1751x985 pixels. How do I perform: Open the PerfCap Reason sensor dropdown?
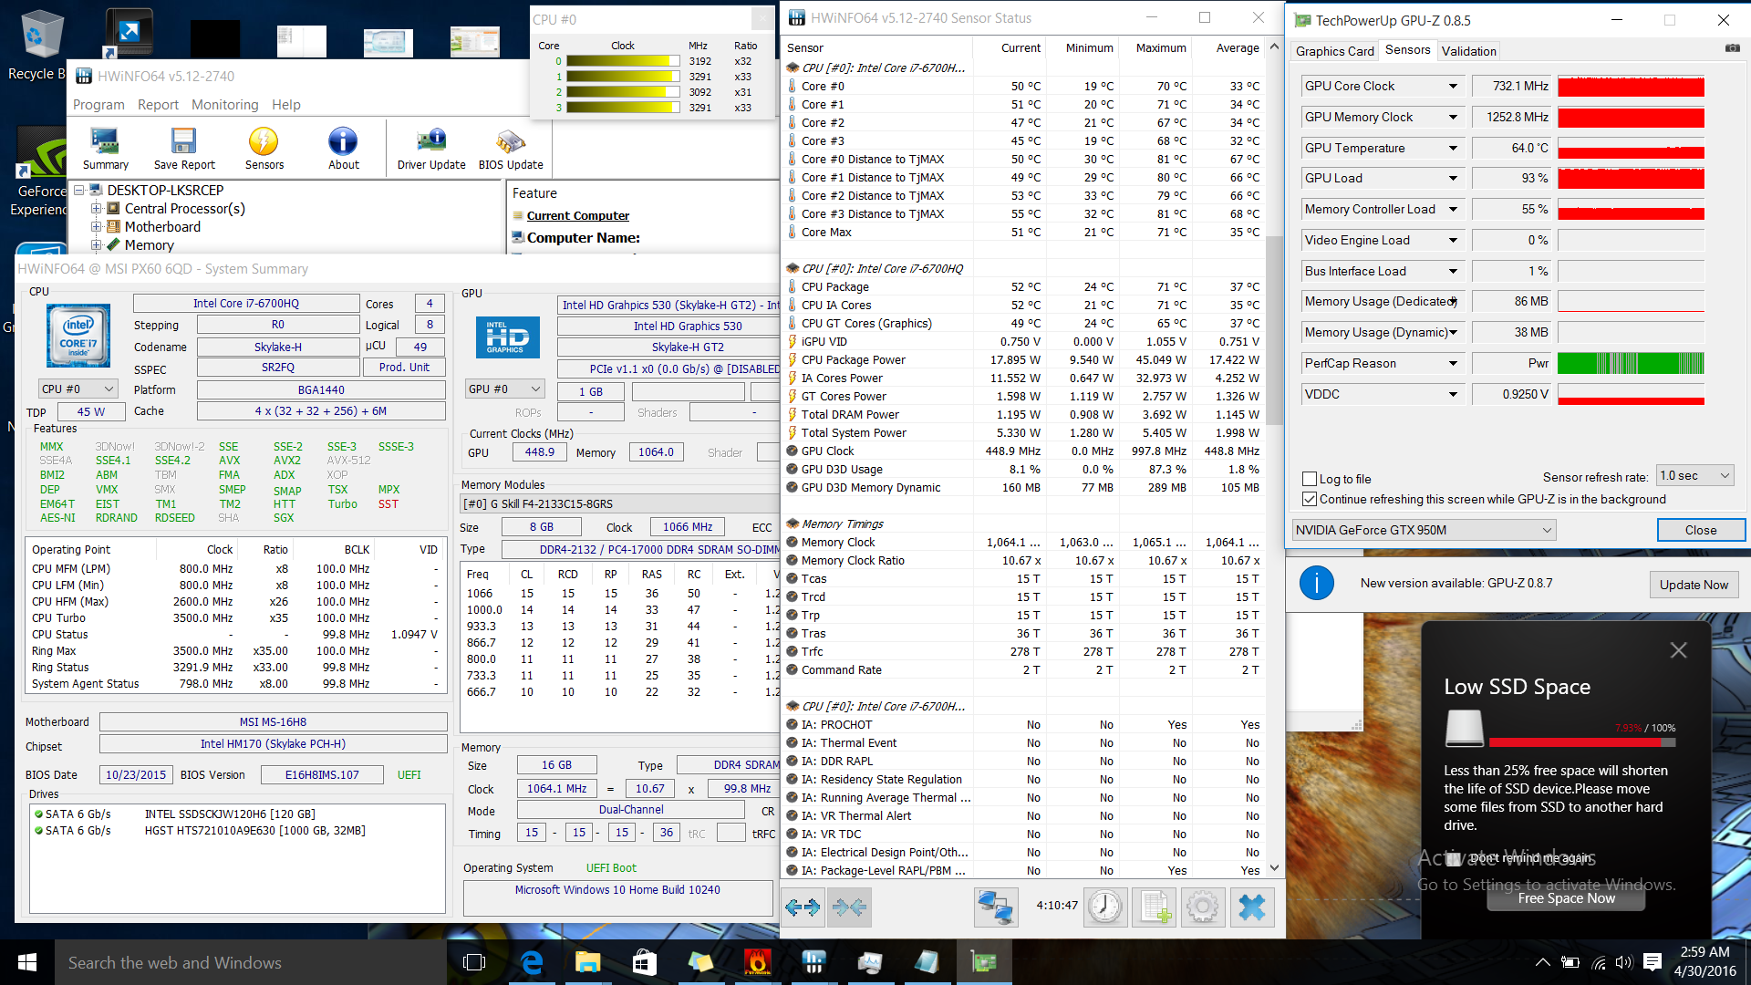point(1453,363)
